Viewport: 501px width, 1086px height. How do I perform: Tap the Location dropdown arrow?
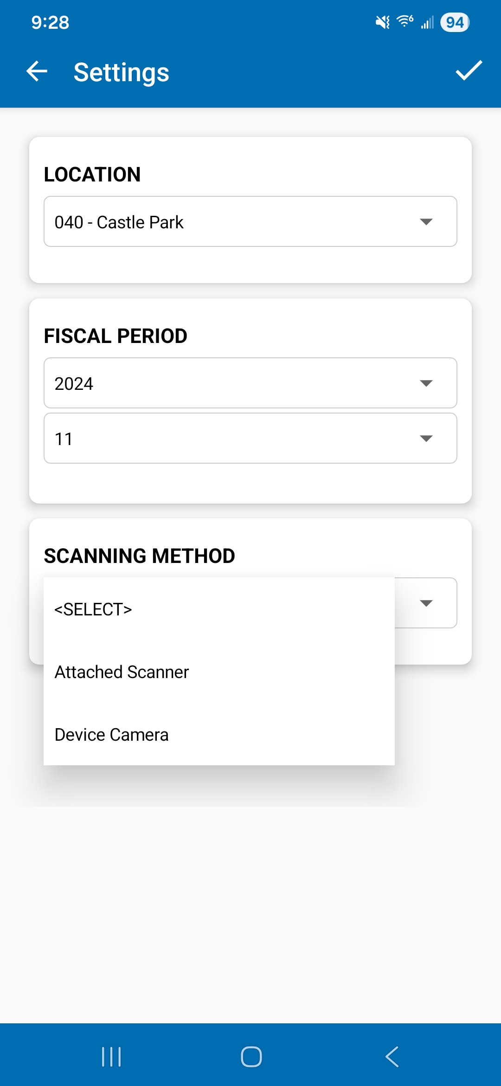[x=426, y=222]
